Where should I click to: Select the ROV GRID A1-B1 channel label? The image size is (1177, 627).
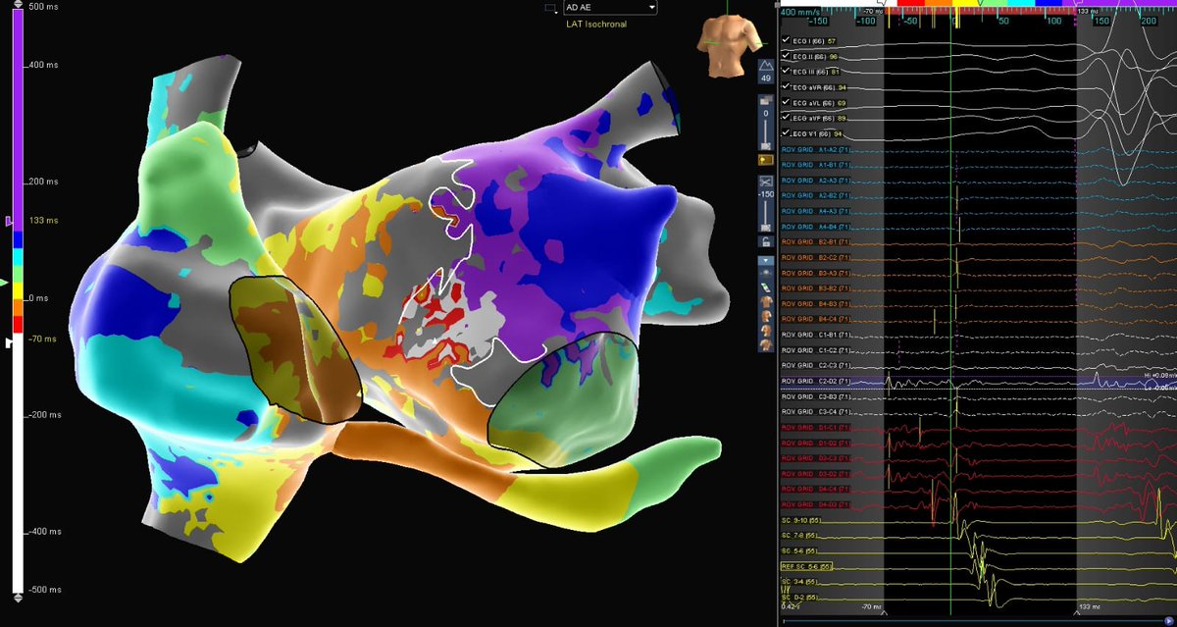[x=816, y=165]
